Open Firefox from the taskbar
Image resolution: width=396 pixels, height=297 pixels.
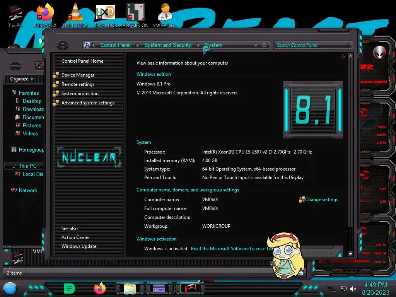(99, 288)
